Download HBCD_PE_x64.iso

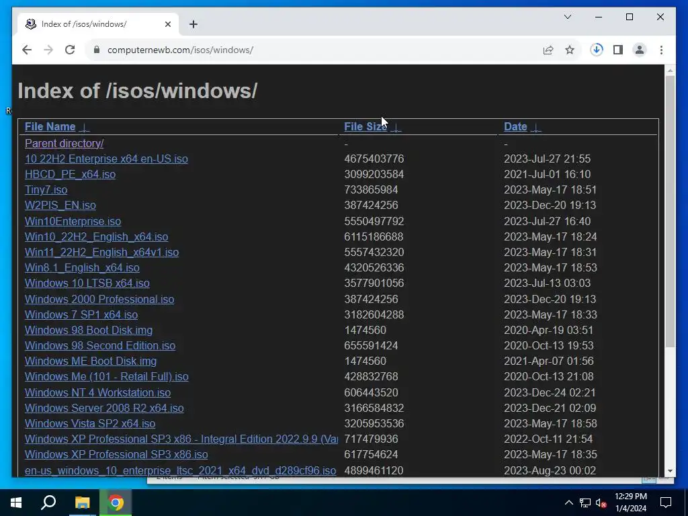70,174
